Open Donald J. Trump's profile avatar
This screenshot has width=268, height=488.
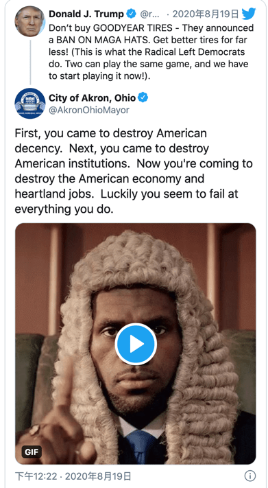(x=30, y=21)
